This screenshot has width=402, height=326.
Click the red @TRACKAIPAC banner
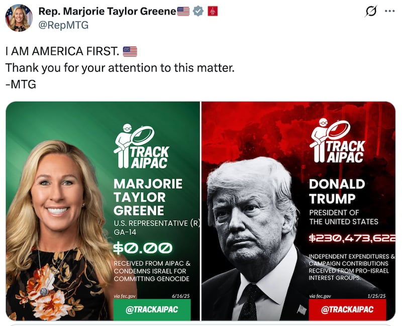click(x=347, y=309)
